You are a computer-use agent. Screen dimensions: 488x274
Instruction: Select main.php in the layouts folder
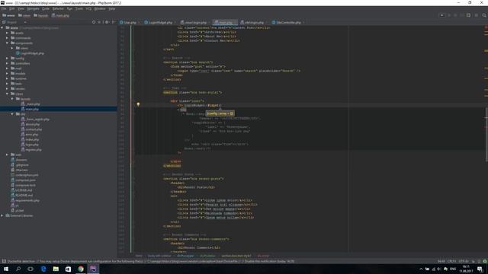click(30, 109)
